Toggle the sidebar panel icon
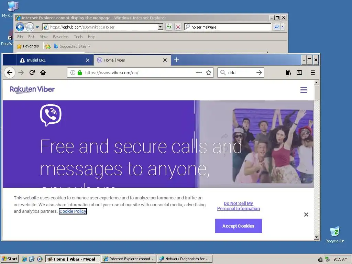The height and width of the screenshot is (264, 352). click(x=299, y=73)
